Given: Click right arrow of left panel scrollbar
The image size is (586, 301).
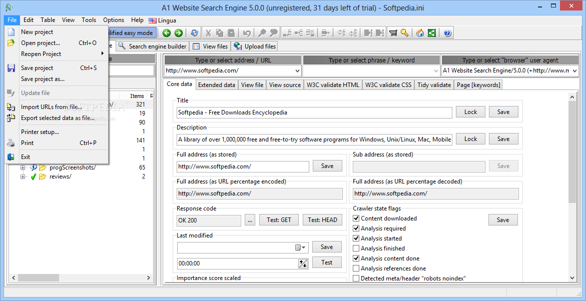Looking at the screenshot, I should click(148, 278).
